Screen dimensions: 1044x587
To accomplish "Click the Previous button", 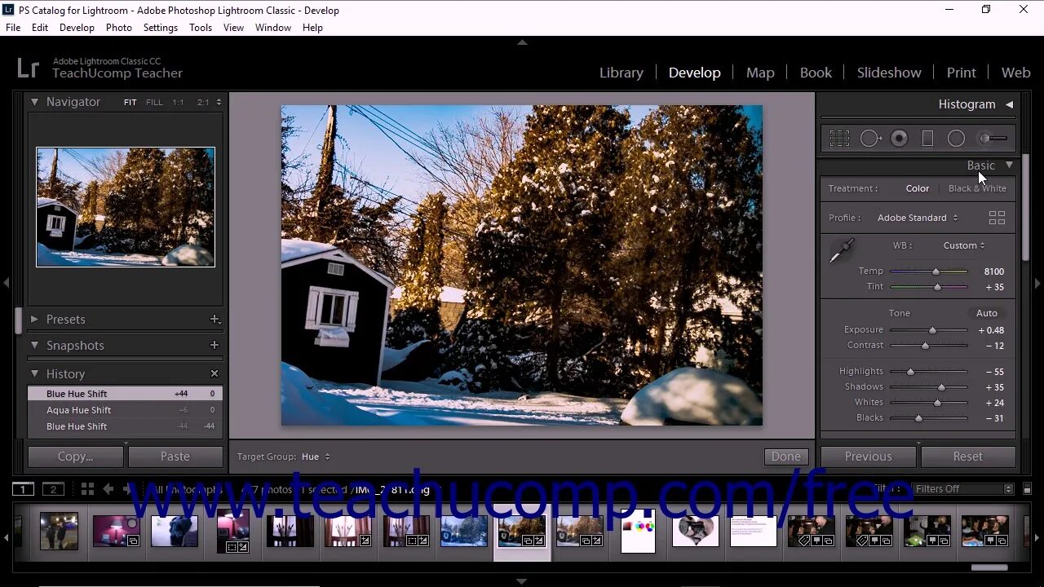I will click(x=868, y=457).
